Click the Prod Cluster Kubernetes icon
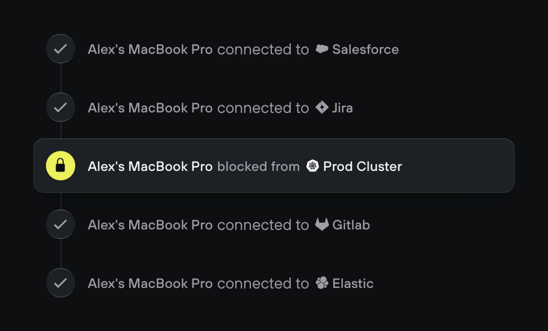The image size is (548, 331). 312,166
